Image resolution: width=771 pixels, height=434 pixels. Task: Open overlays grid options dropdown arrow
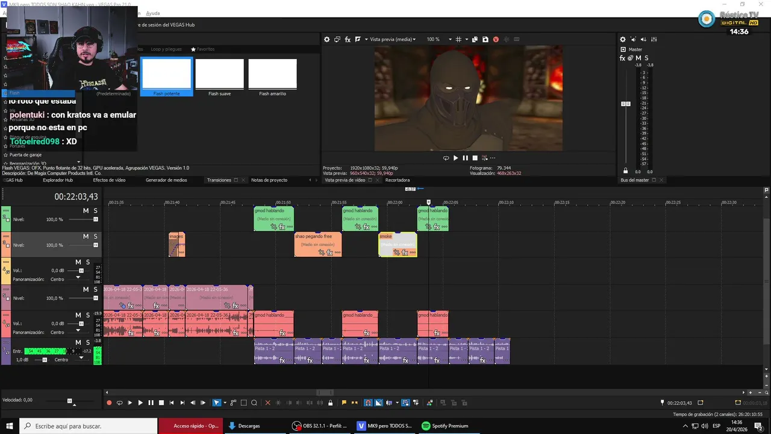coord(467,39)
